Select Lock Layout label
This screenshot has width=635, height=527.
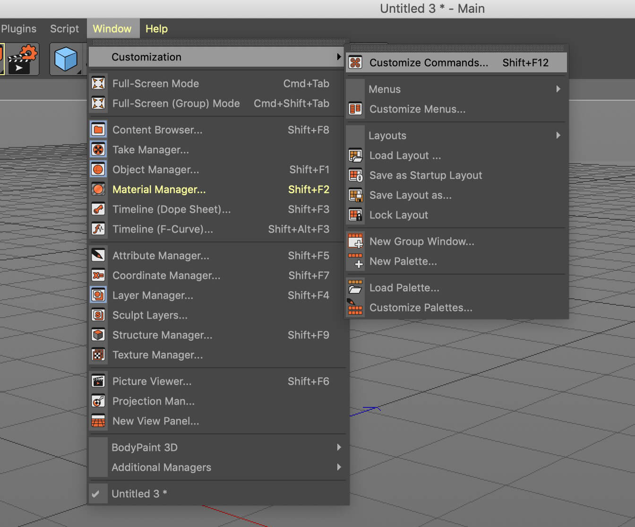(x=399, y=215)
